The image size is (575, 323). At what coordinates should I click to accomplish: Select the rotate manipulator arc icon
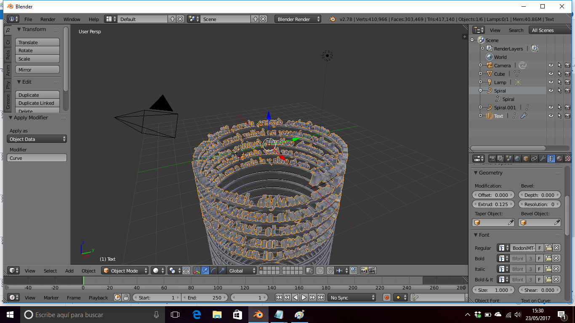213,270
